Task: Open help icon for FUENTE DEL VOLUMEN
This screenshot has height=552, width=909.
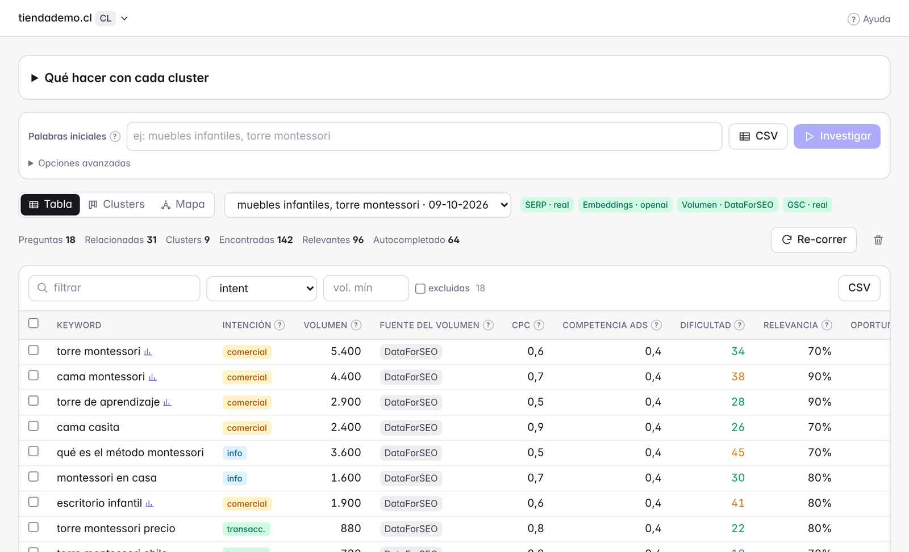Action: [x=488, y=325]
